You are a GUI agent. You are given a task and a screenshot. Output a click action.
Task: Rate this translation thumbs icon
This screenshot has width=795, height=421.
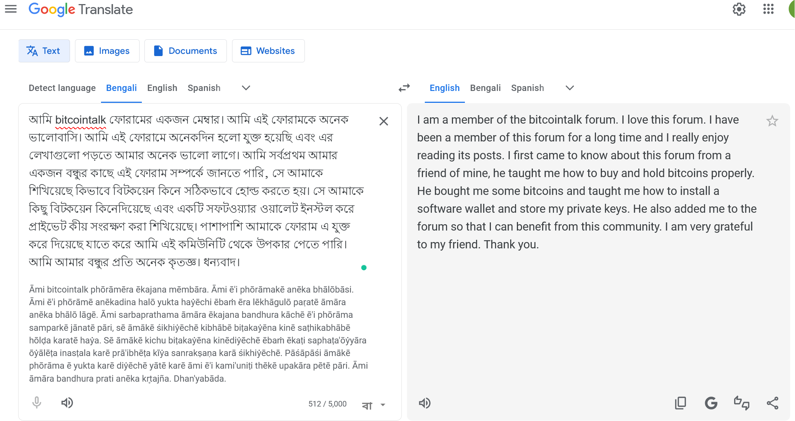(x=742, y=403)
